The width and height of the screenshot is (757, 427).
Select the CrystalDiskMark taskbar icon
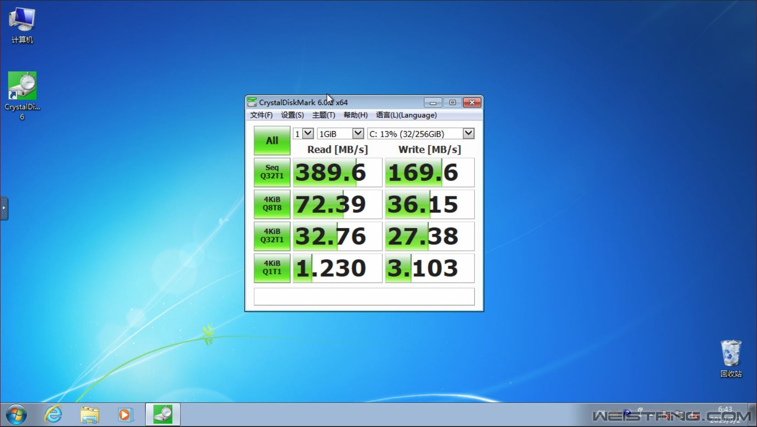point(162,414)
